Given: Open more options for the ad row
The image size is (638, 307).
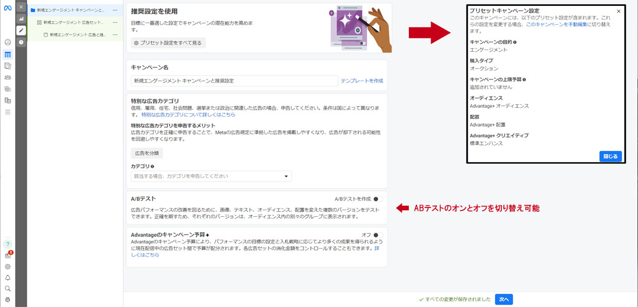Looking at the screenshot, I should click(116, 35).
